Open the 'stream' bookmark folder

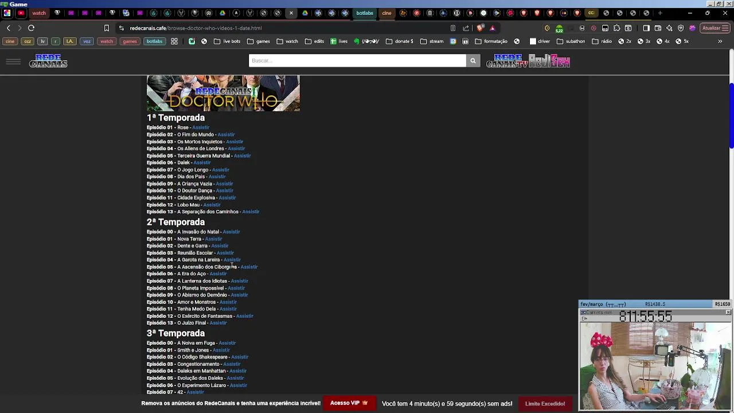click(x=432, y=41)
